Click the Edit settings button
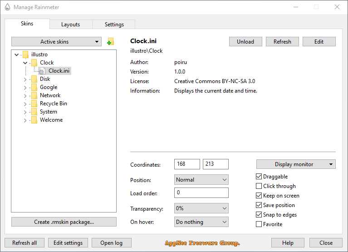The height and width of the screenshot is (252, 348). (68, 242)
